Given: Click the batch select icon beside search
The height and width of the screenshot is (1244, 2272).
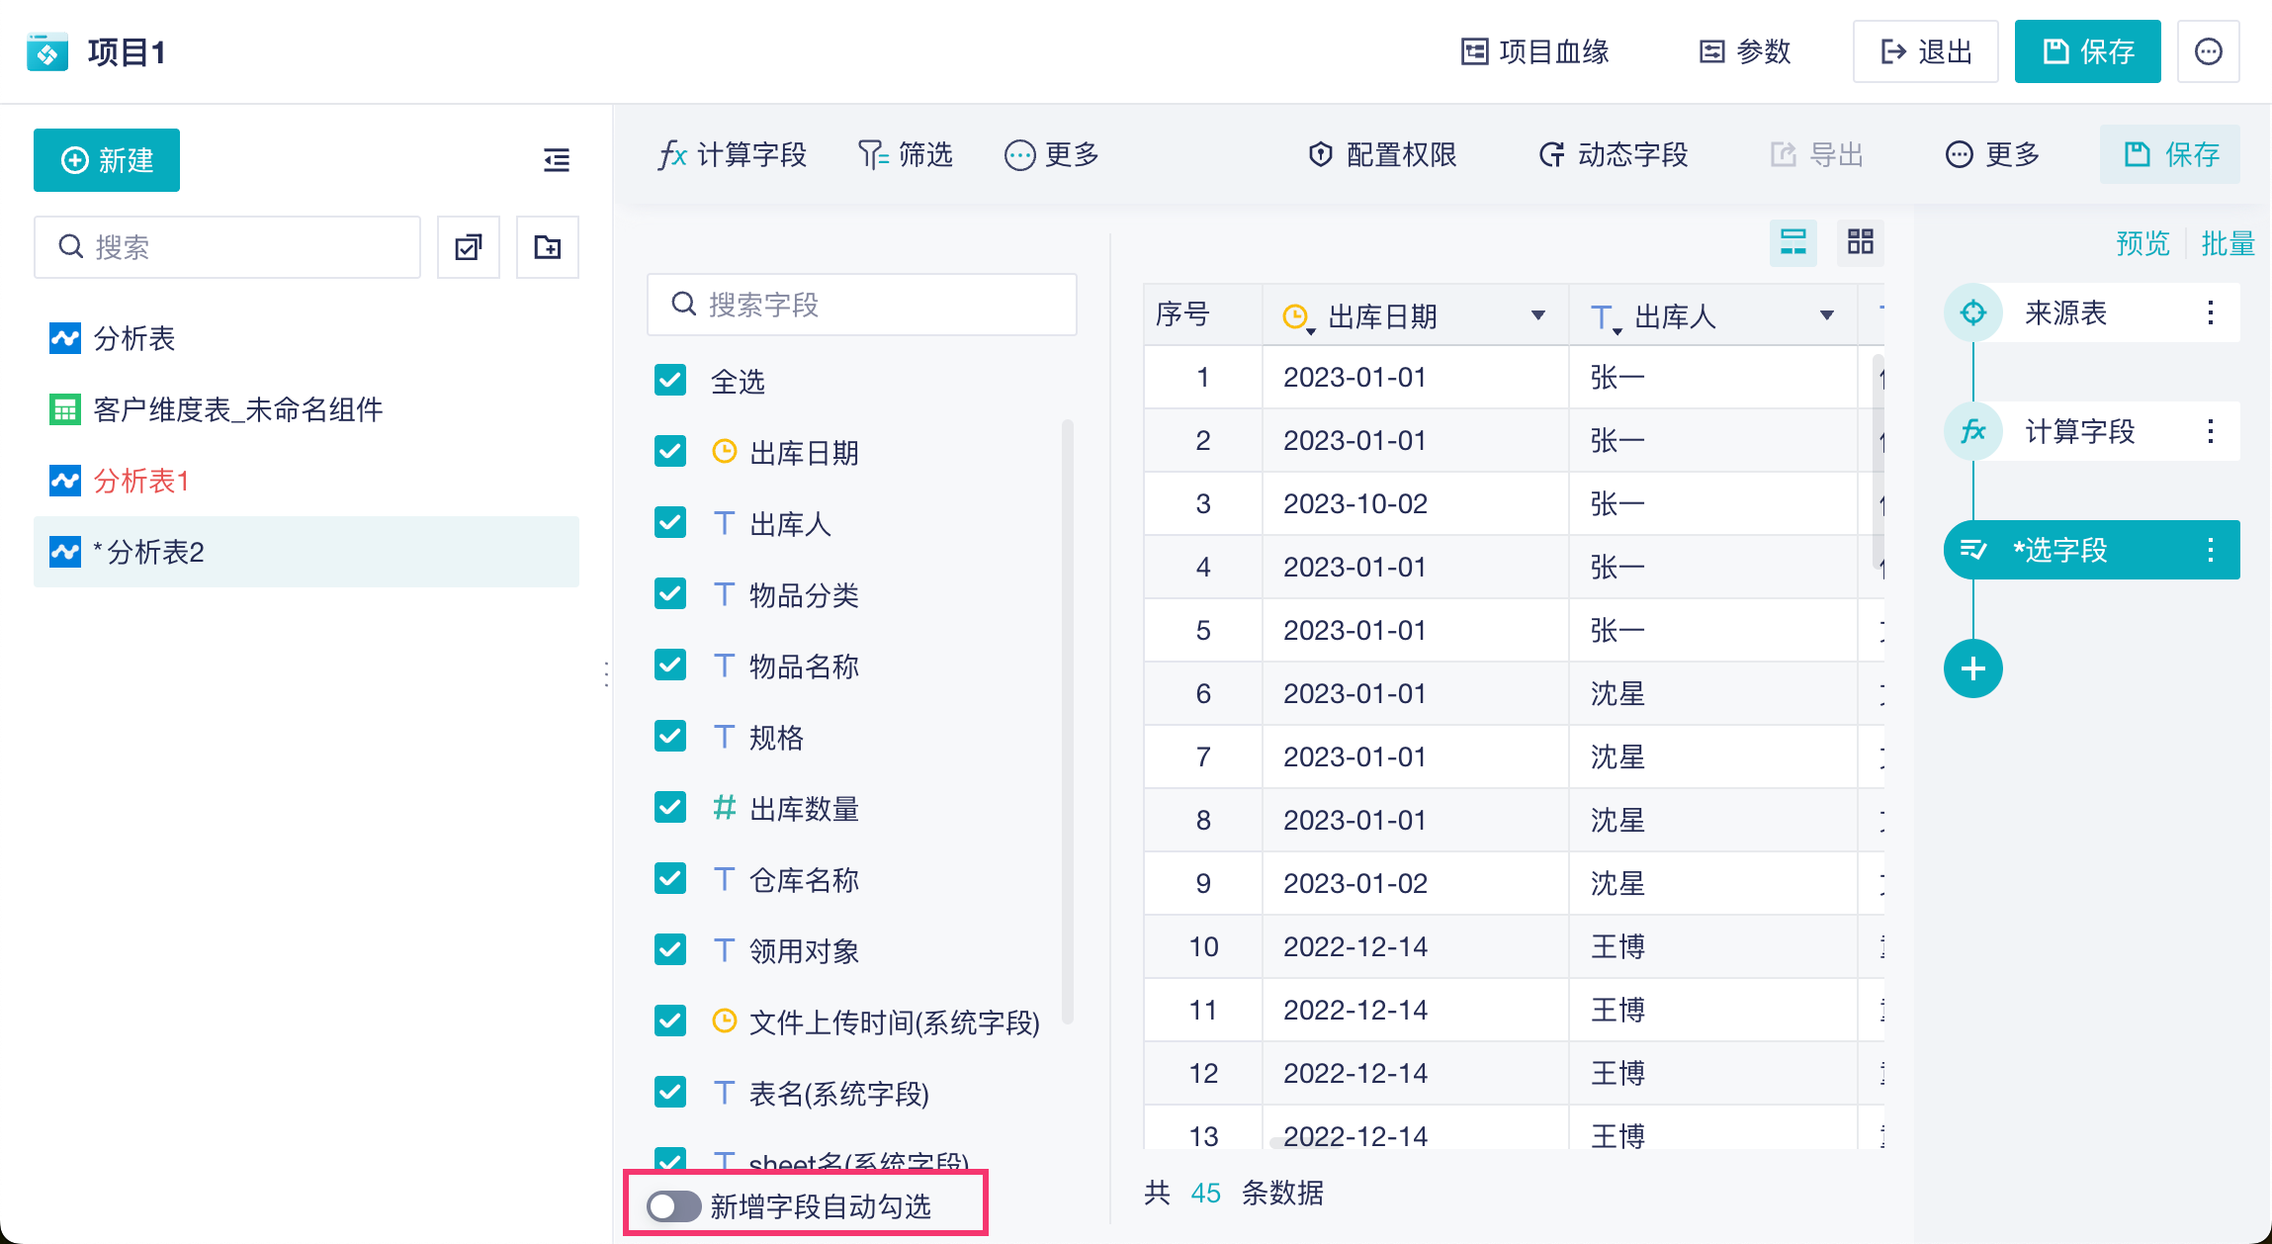Looking at the screenshot, I should tap(469, 247).
